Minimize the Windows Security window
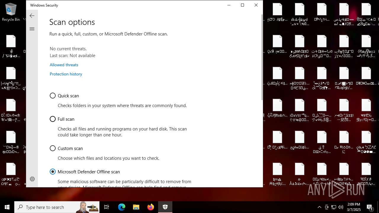 tap(229, 5)
